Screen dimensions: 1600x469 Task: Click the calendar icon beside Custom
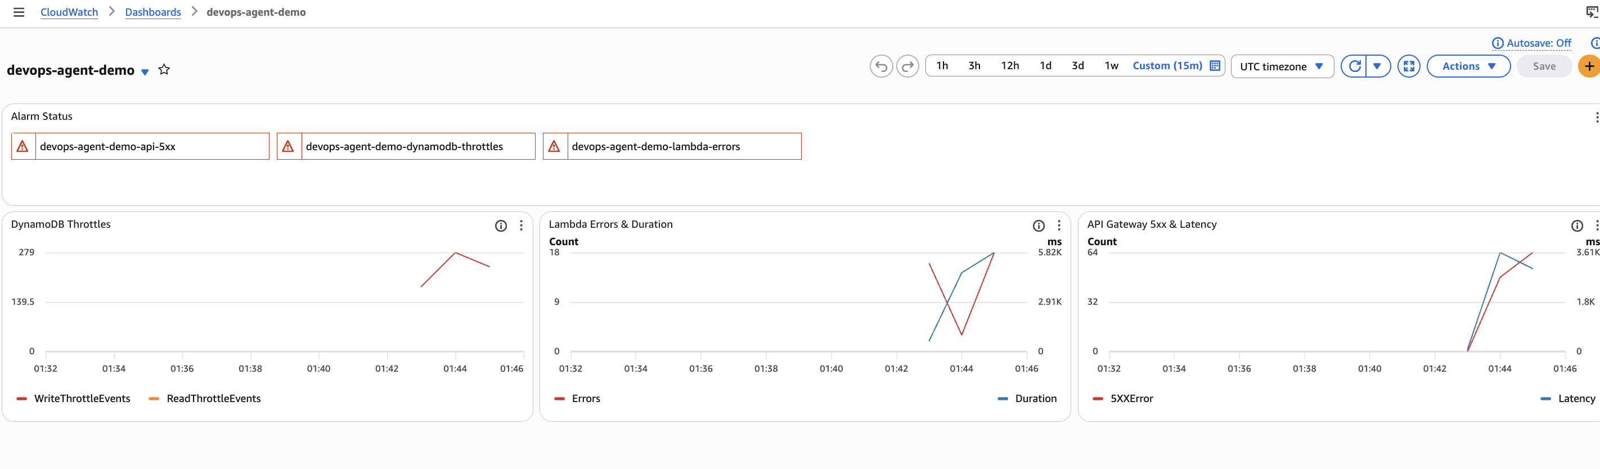[x=1215, y=66]
